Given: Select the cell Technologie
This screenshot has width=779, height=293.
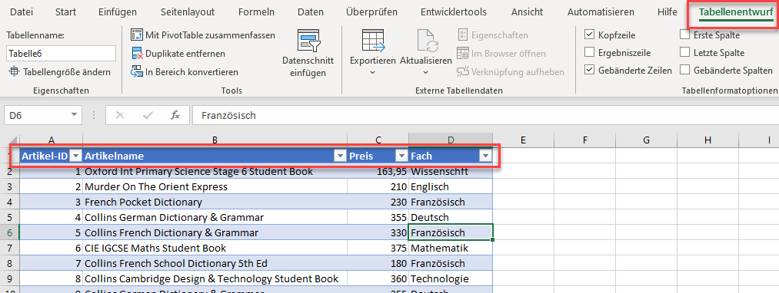Looking at the screenshot, I should (x=451, y=278).
